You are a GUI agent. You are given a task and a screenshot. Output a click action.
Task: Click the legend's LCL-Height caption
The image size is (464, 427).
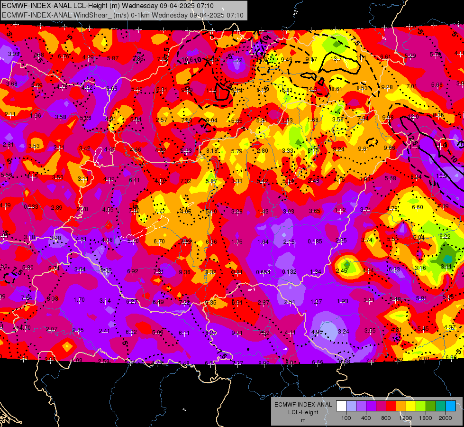click(303, 412)
